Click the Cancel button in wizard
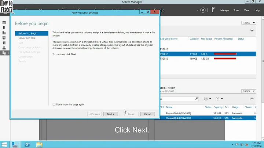Image resolution: width=264 pixels, height=148 pixels. coord(147,114)
